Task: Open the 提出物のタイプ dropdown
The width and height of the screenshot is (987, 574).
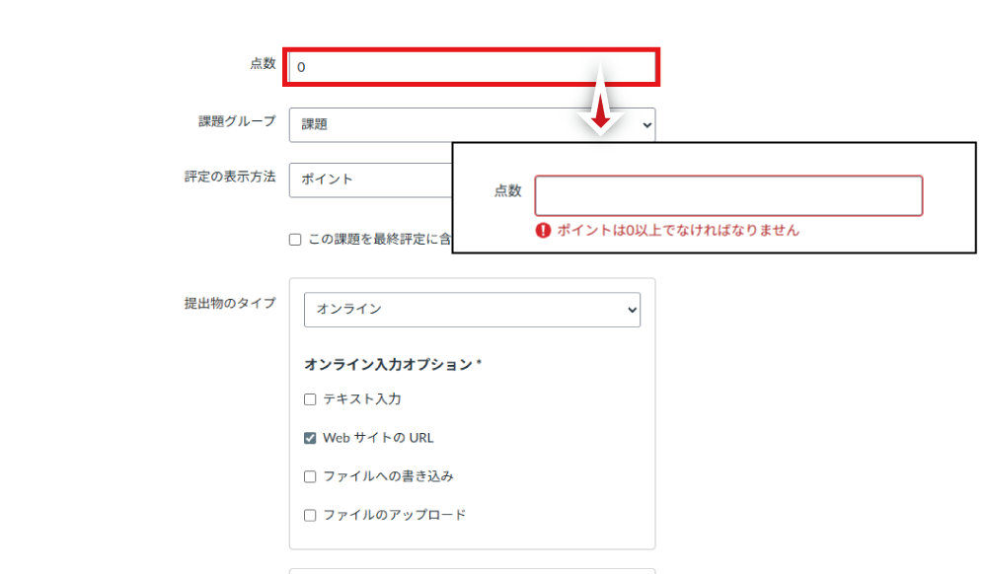Action: click(x=472, y=310)
